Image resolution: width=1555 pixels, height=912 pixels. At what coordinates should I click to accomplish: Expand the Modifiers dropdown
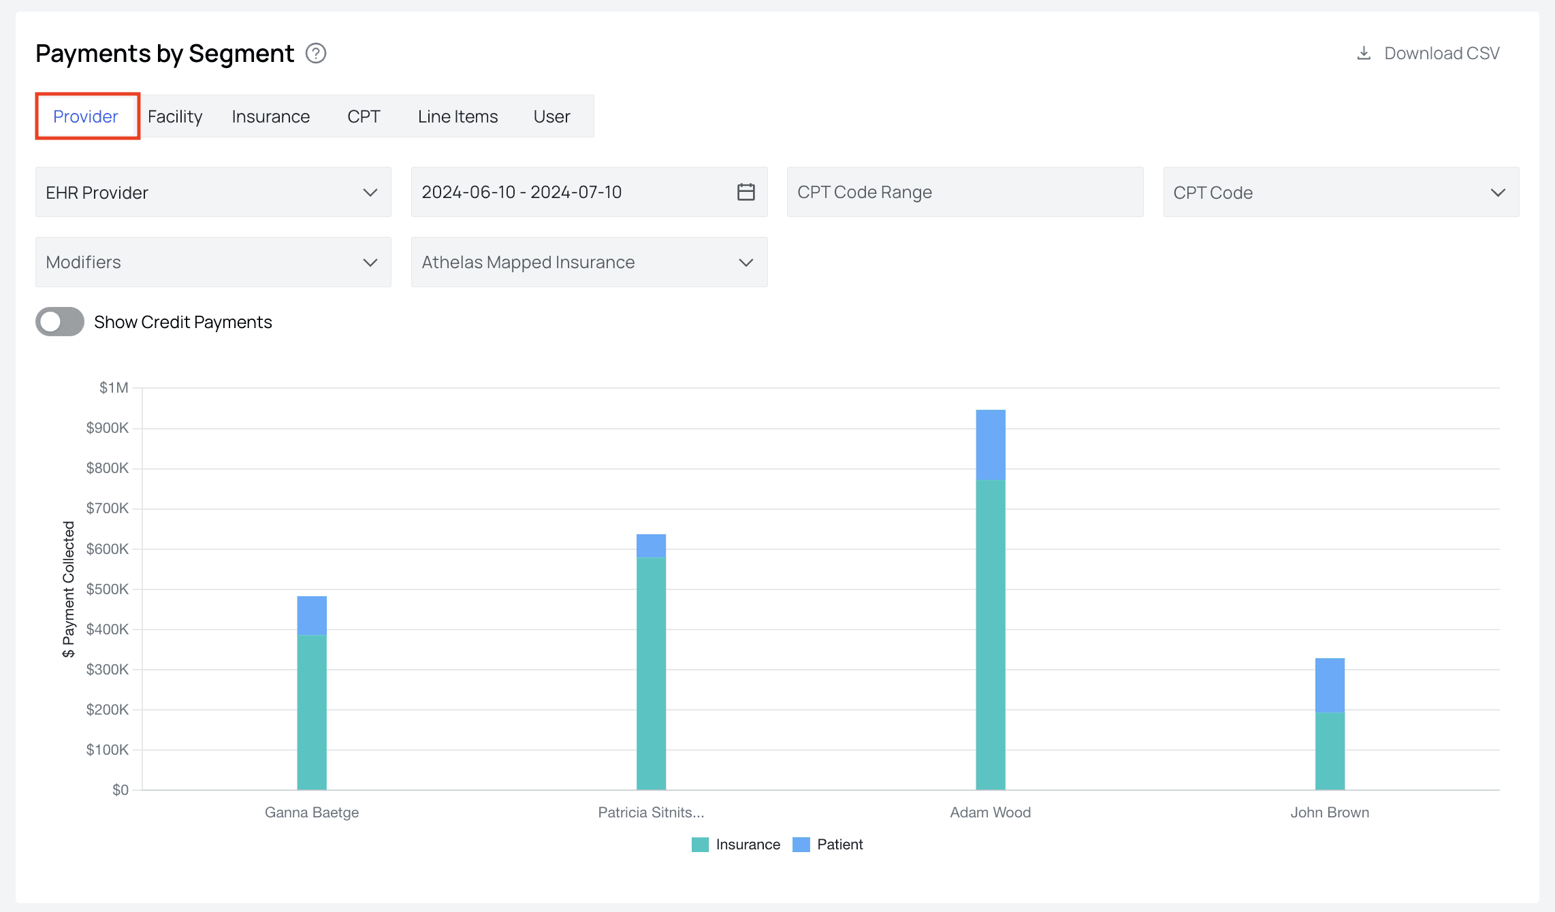pos(213,262)
